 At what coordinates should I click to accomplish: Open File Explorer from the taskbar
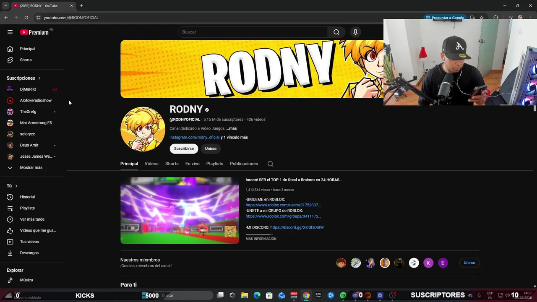(x=245, y=295)
